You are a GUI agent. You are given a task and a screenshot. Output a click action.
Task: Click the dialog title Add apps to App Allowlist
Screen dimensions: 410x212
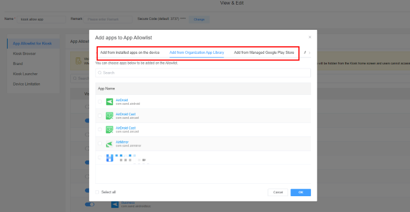click(x=124, y=37)
